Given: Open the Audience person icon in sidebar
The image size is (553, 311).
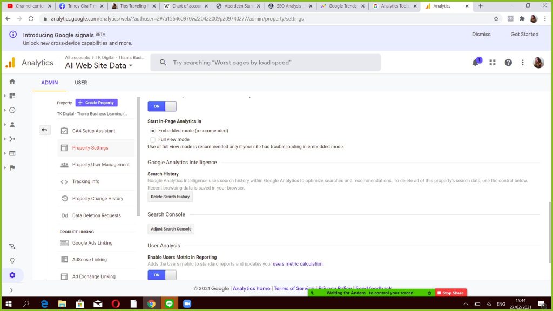Looking at the screenshot, I should (x=12, y=125).
